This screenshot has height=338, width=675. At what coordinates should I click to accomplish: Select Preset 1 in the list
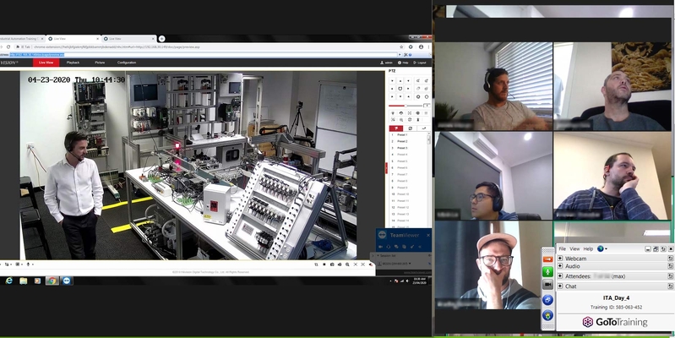408,134
